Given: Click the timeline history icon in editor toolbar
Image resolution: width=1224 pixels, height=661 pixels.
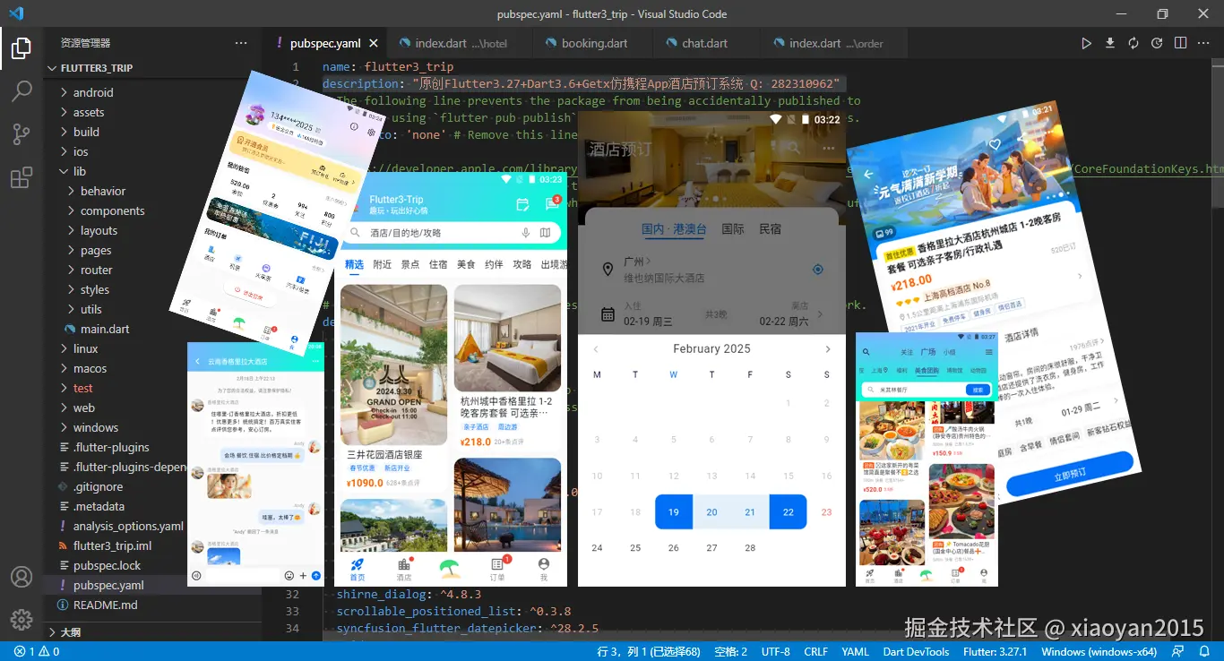Looking at the screenshot, I should click(1157, 43).
